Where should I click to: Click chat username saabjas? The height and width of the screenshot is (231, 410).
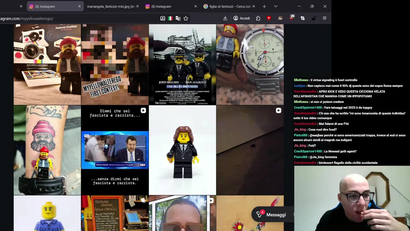(299, 86)
